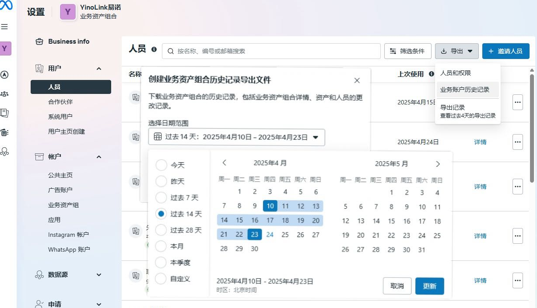Open the hamburger menu icon
This screenshot has height=308, width=537.
(x=5, y=27)
